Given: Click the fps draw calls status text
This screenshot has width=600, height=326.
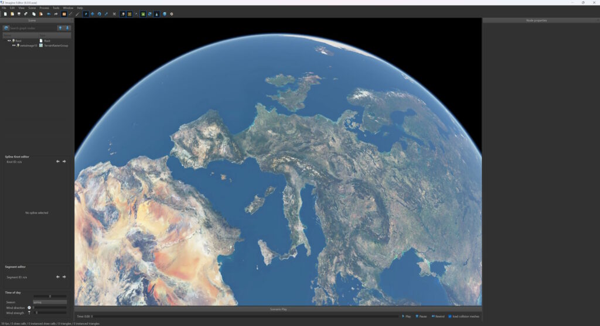Looking at the screenshot, I should [50, 324].
